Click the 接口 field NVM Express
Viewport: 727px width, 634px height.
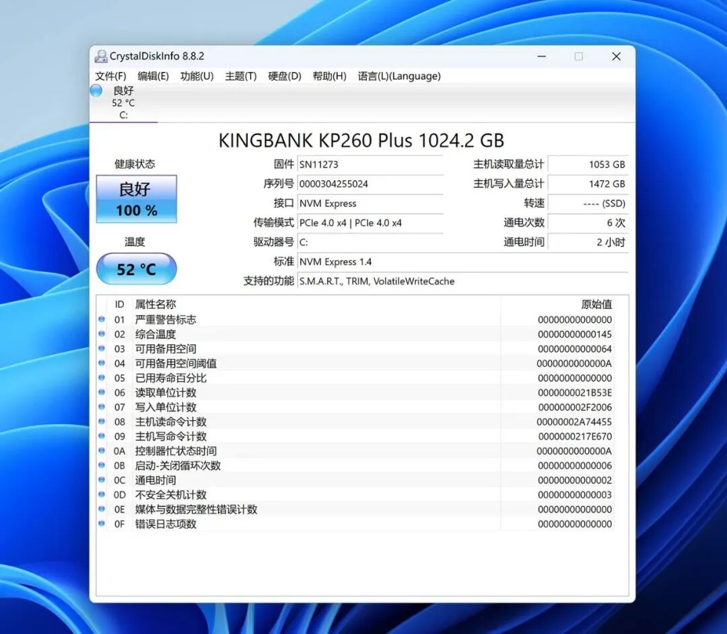(x=370, y=203)
